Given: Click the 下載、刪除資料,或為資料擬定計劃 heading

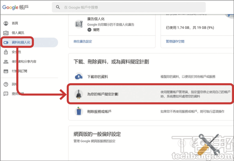Looking at the screenshot, I should click(111, 62).
